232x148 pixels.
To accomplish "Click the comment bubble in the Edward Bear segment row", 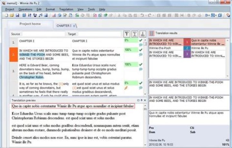I will 141,69.
